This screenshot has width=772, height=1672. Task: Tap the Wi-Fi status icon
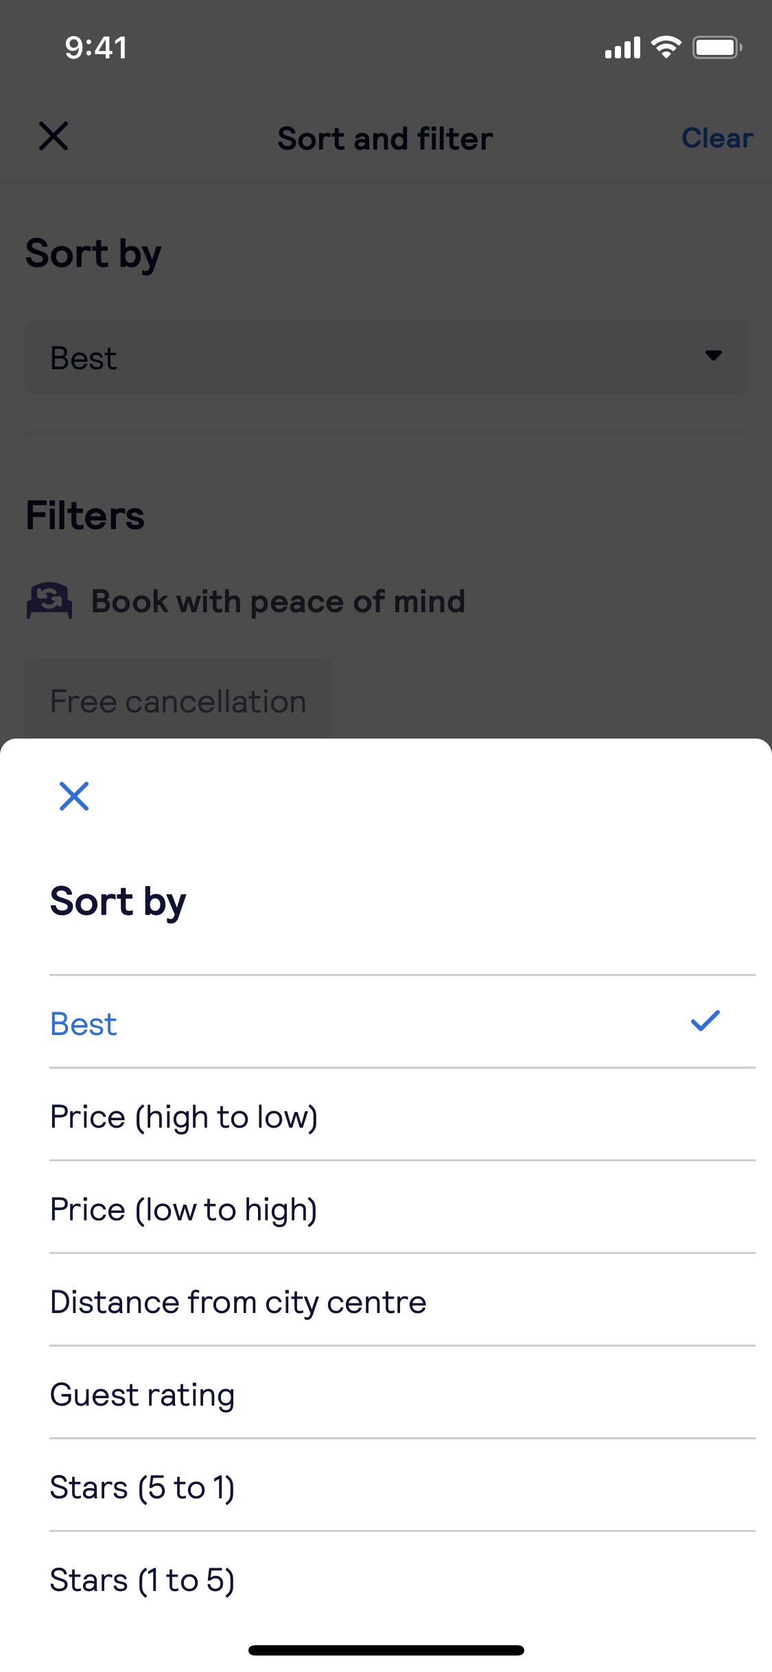coord(666,47)
